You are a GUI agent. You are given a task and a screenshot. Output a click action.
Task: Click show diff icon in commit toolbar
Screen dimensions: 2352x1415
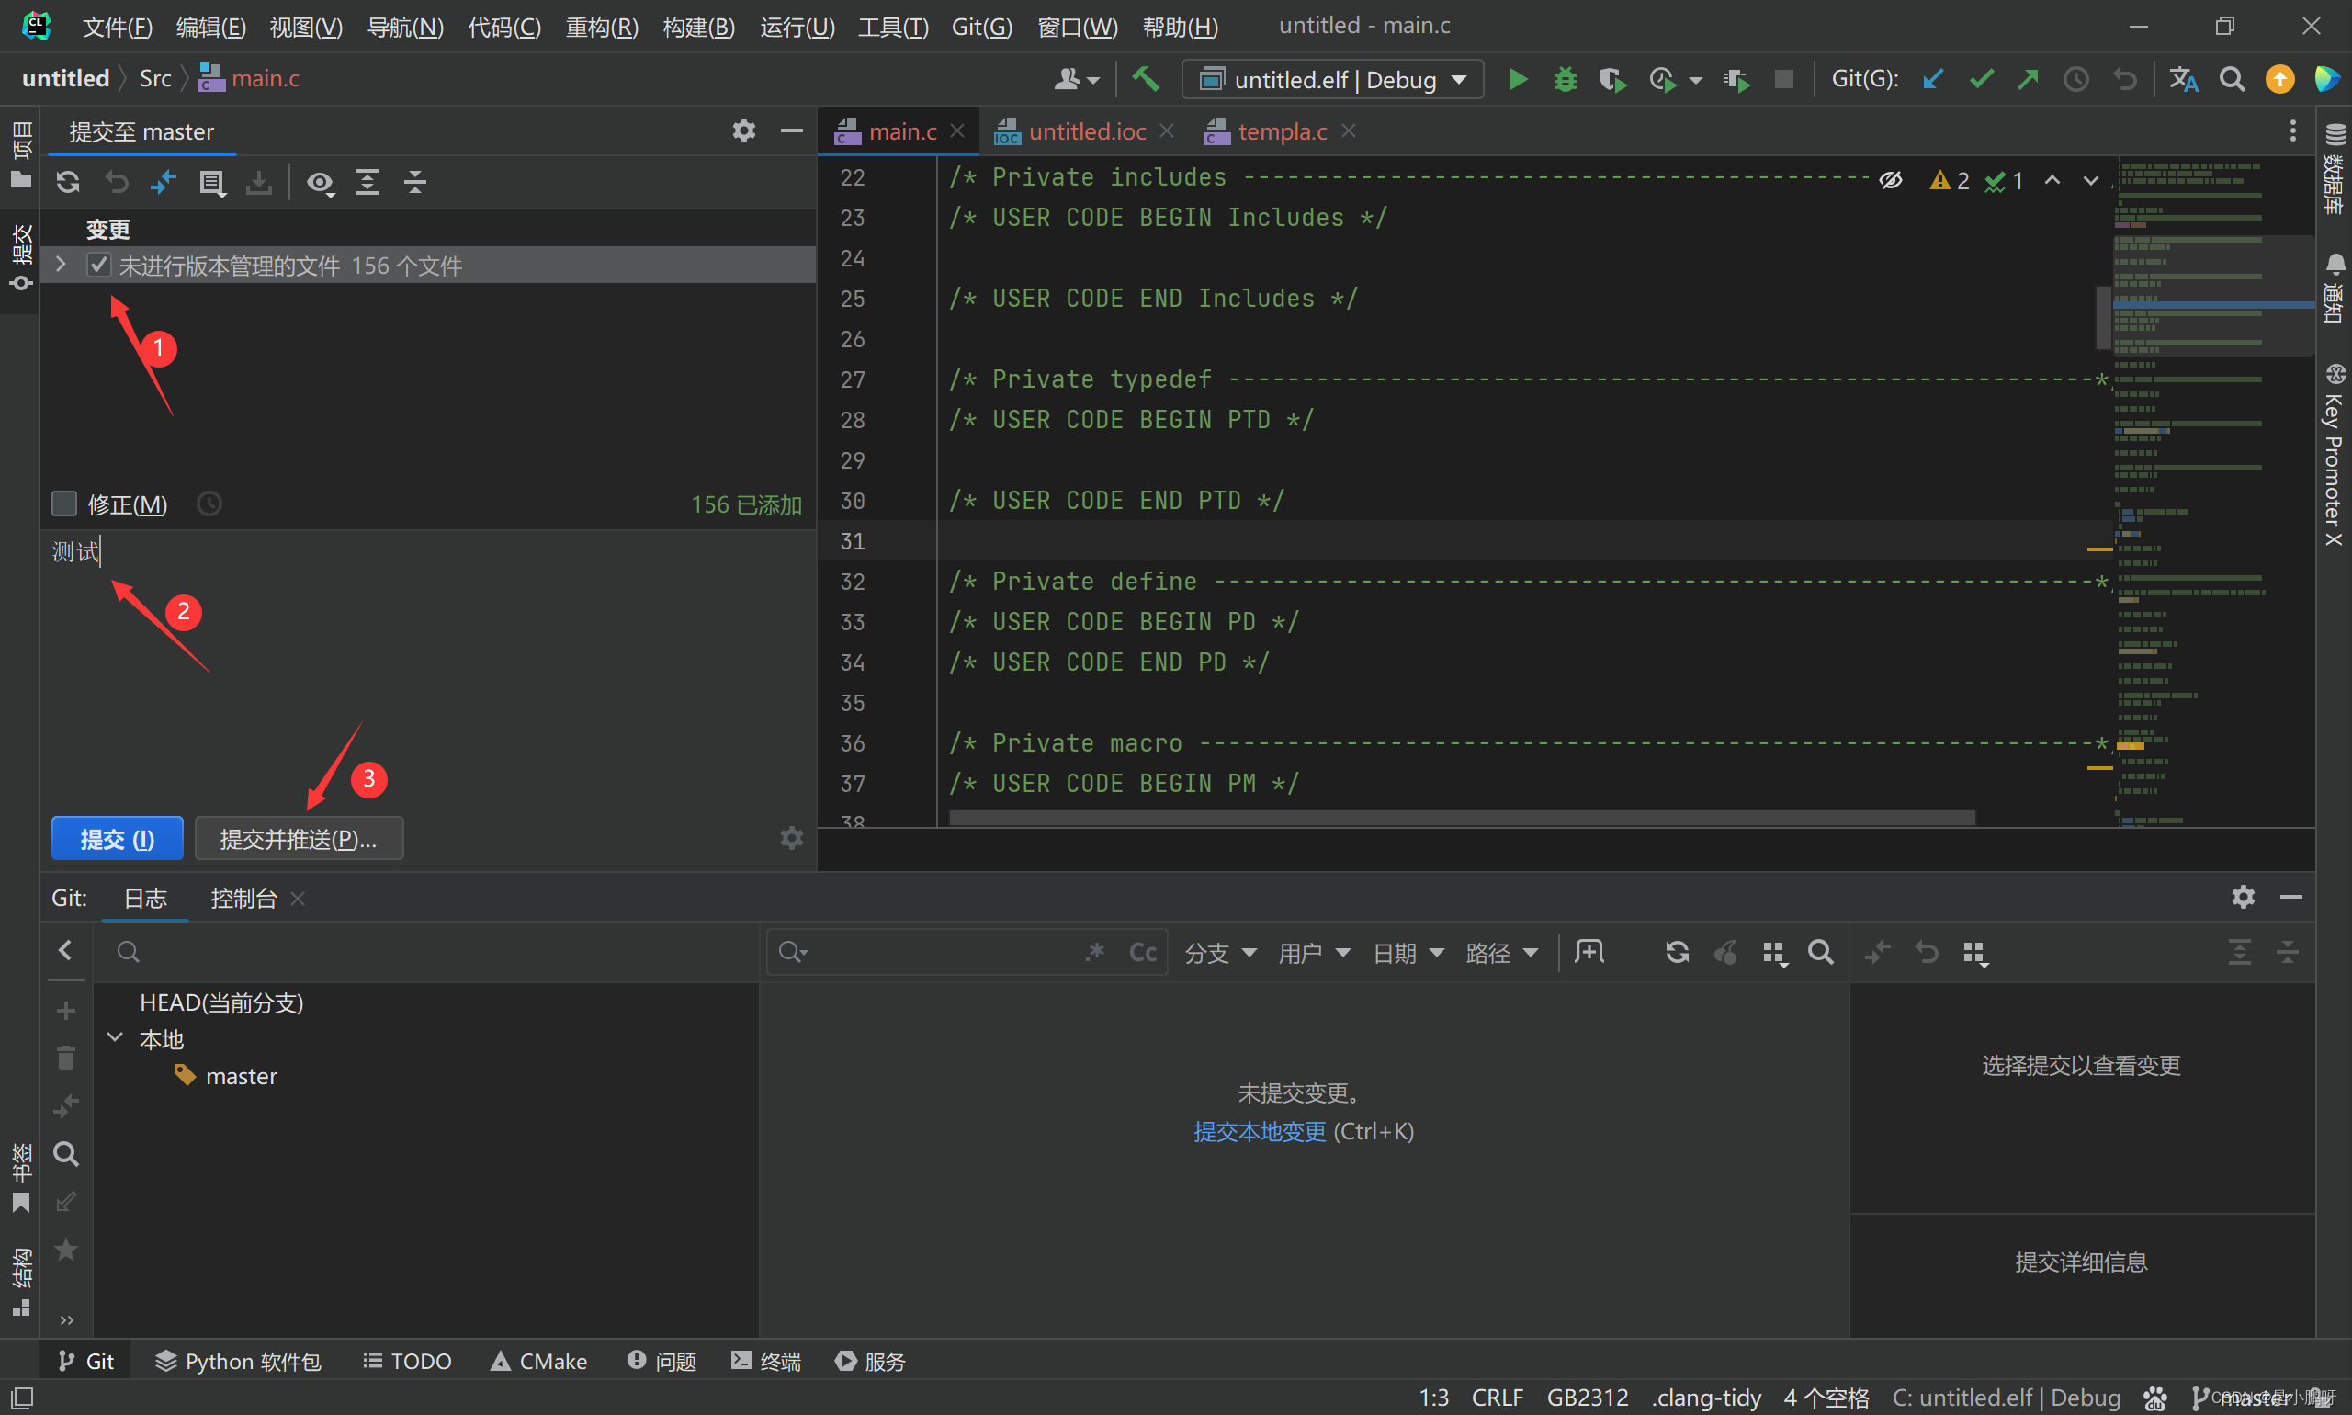tap(164, 182)
